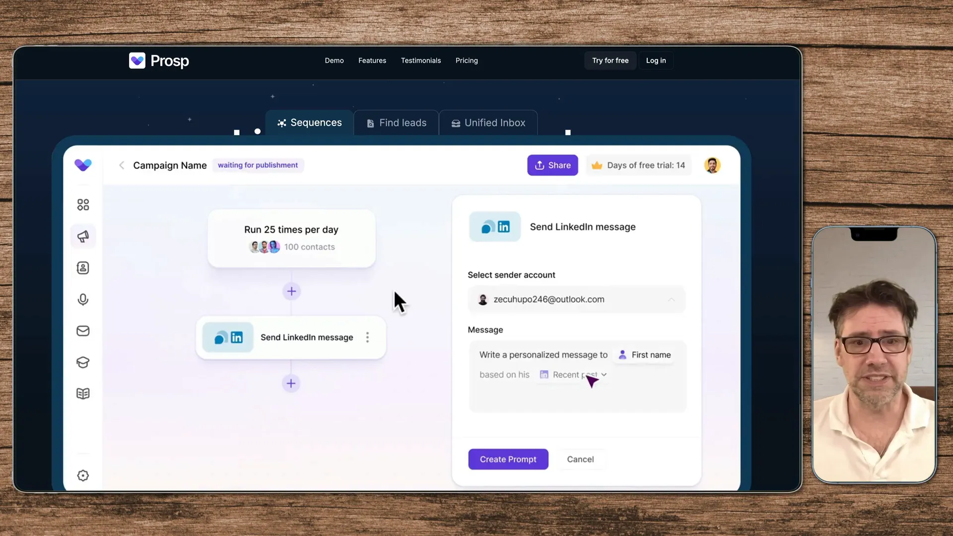The height and width of the screenshot is (536, 953).
Task: Select the campaigns megaphone sidebar icon
Action: click(x=83, y=236)
